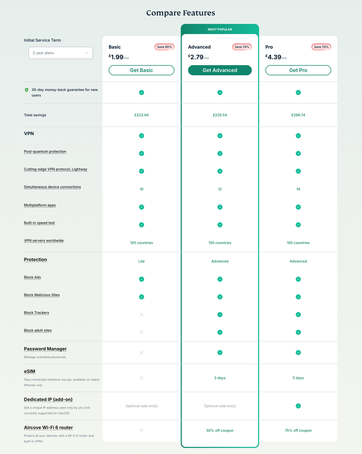Click the 50% off coupon for Advanced router
The image size is (362, 454).
tap(220, 430)
